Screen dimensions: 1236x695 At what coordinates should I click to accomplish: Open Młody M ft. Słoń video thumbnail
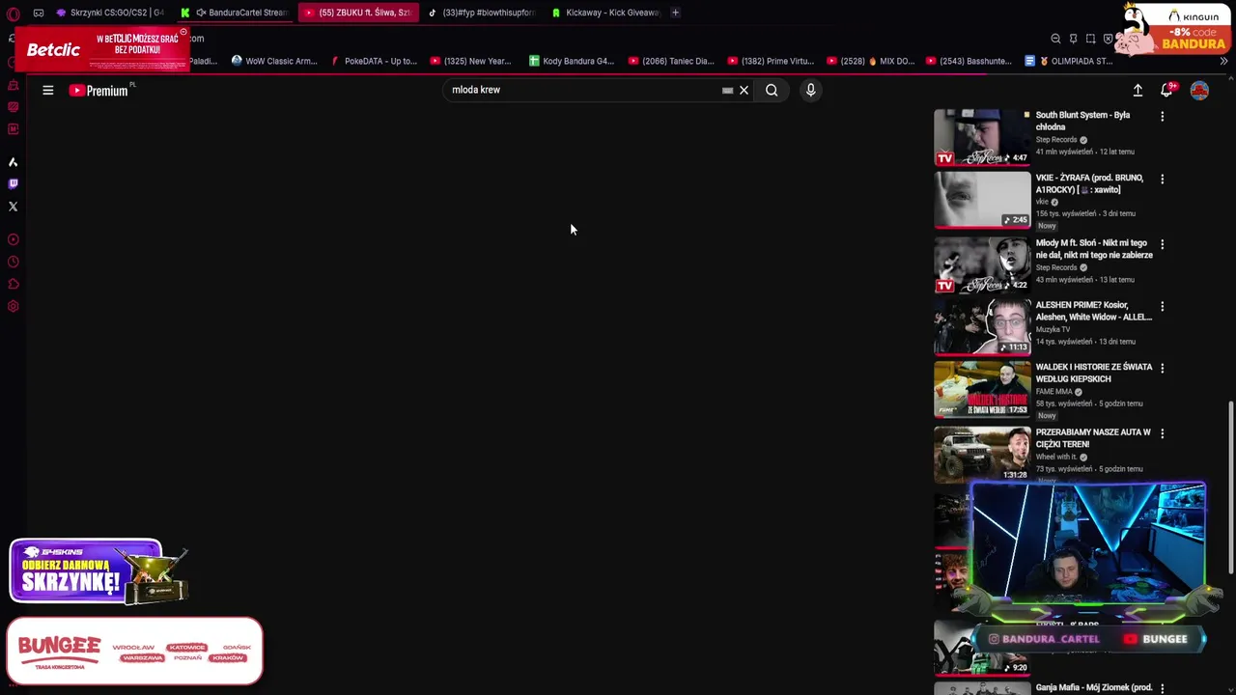(982, 264)
